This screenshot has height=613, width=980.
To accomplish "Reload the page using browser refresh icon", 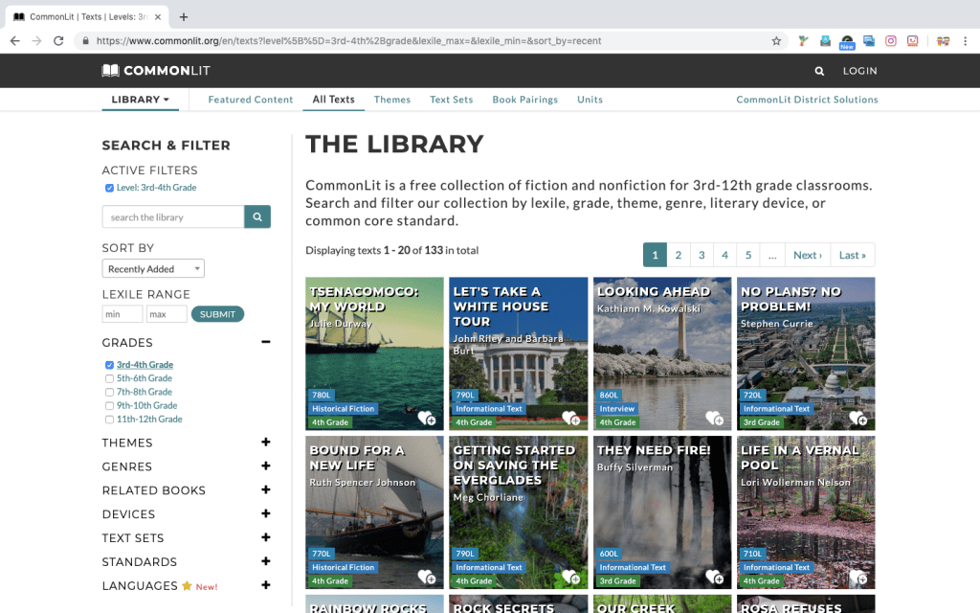I will coord(58,41).
